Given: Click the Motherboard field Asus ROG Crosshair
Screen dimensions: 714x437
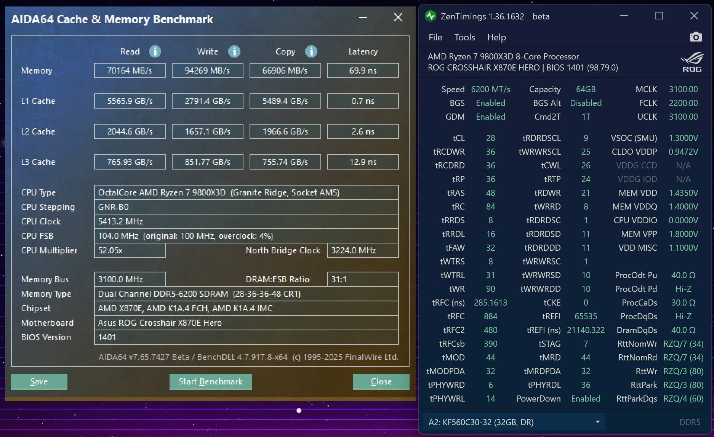Looking at the screenshot, I should click(247, 323).
